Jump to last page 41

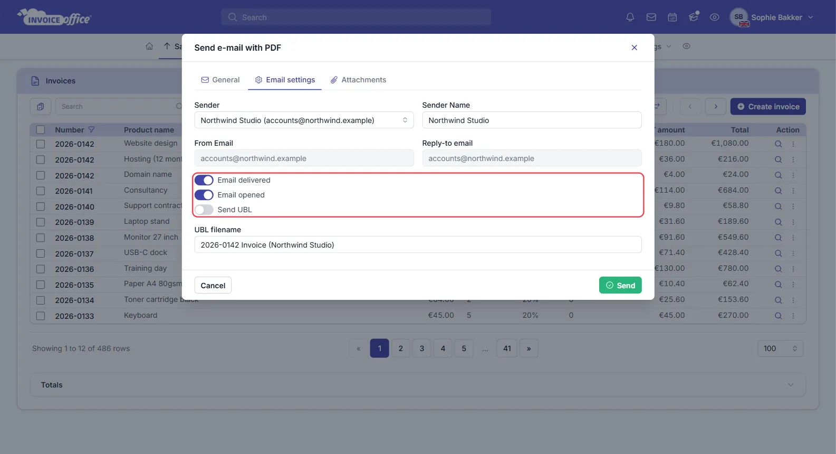coord(507,348)
